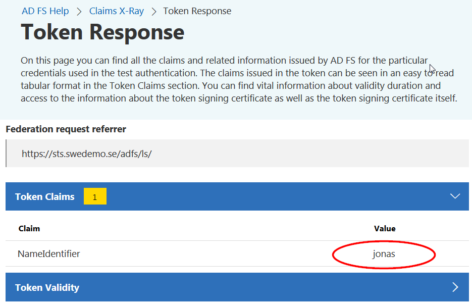Expand Token Validity using its right chevron
Image resolution: width=472 pixels, height=306 pixels.
click(x=455, y=287)
